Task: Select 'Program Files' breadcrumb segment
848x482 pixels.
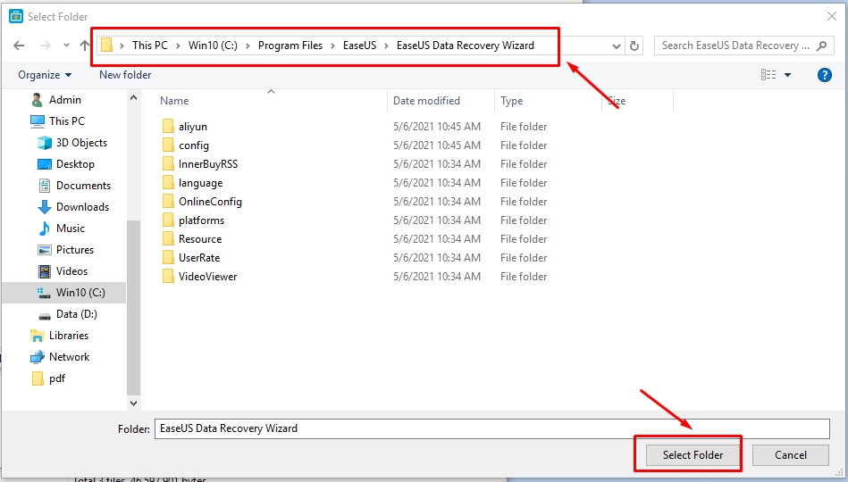Action: click(x=290, y=46)
